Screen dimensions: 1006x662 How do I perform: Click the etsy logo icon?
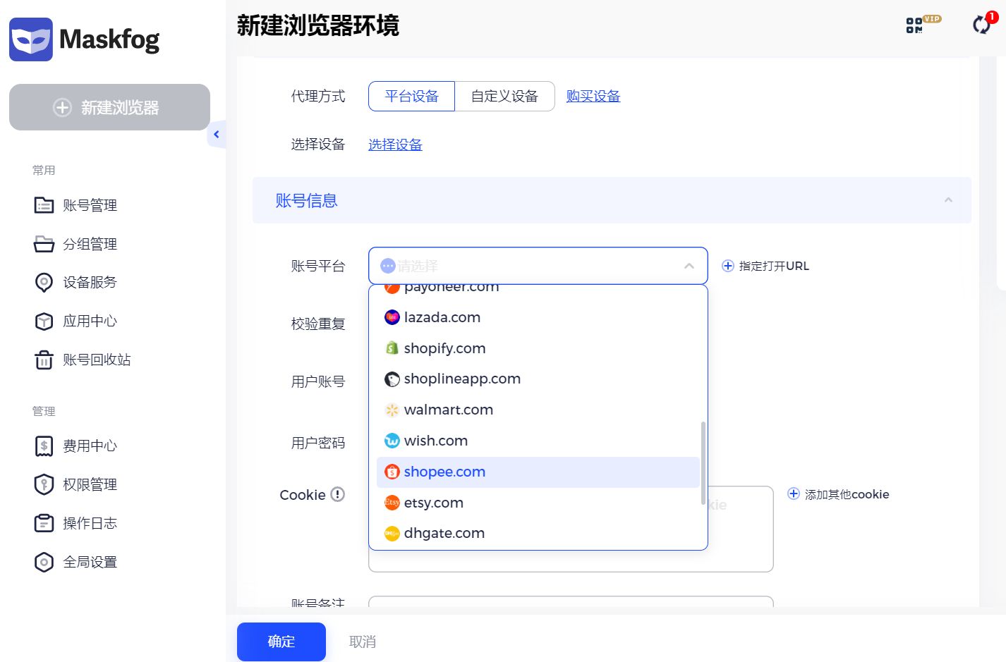(x=392, y=503)
